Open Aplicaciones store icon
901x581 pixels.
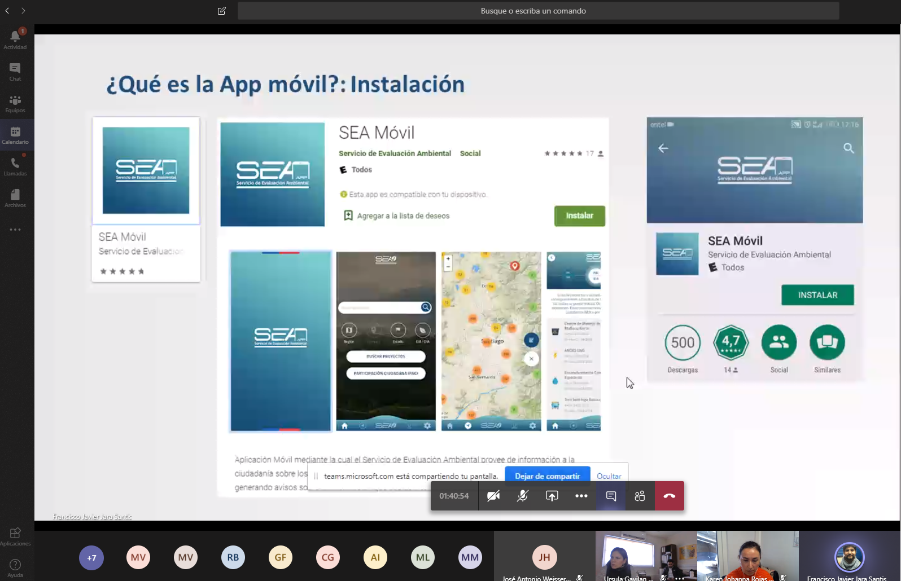pos(15,536)
